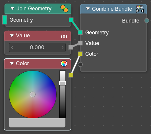
Task: Click the 0.000 value field
Action: (37, 47)
